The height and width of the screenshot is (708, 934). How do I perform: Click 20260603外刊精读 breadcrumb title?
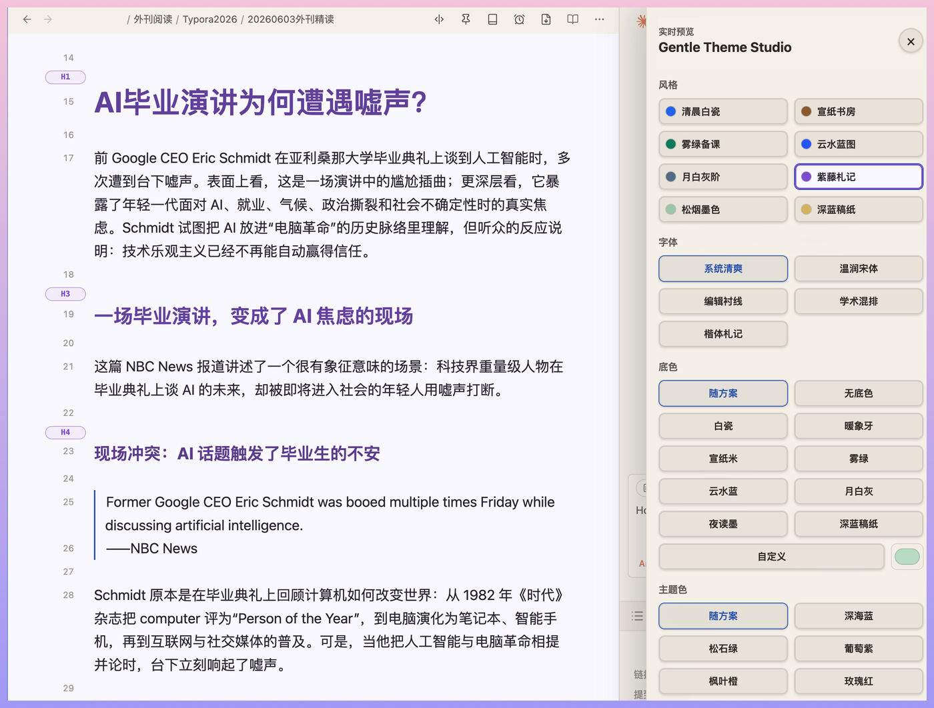coord(291,19)
